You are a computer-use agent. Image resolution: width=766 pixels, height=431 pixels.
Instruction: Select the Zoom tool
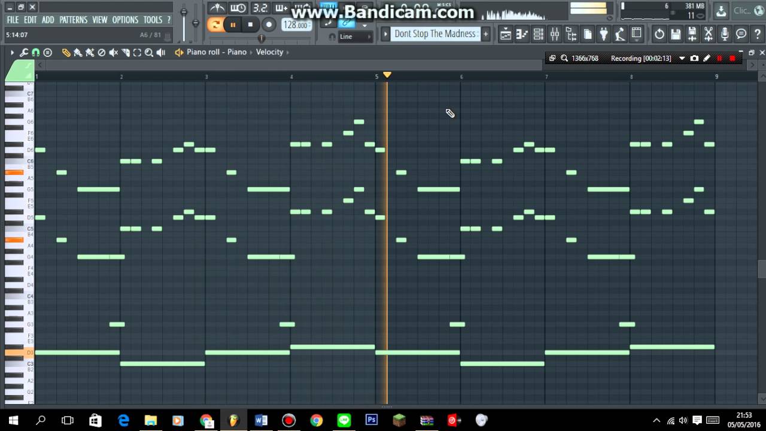149,53
